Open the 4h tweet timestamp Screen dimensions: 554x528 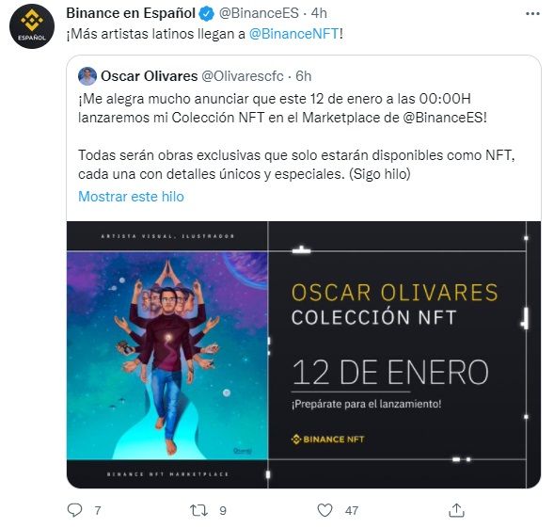pos(319,13)
